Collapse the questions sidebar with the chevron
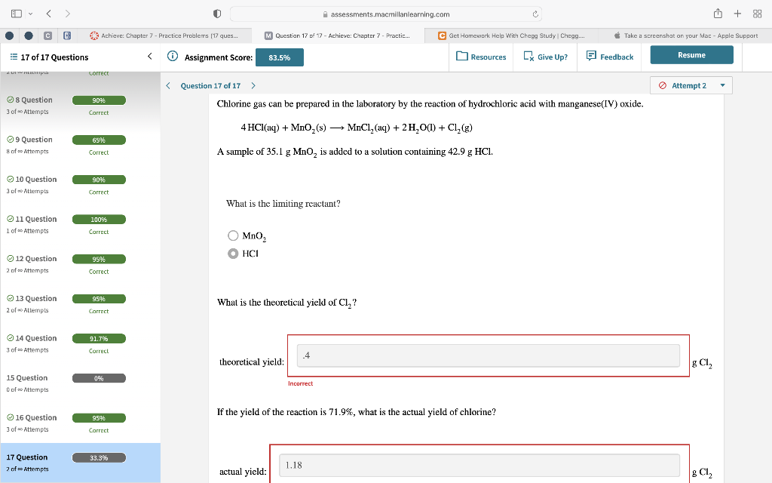 click(150, 57)
